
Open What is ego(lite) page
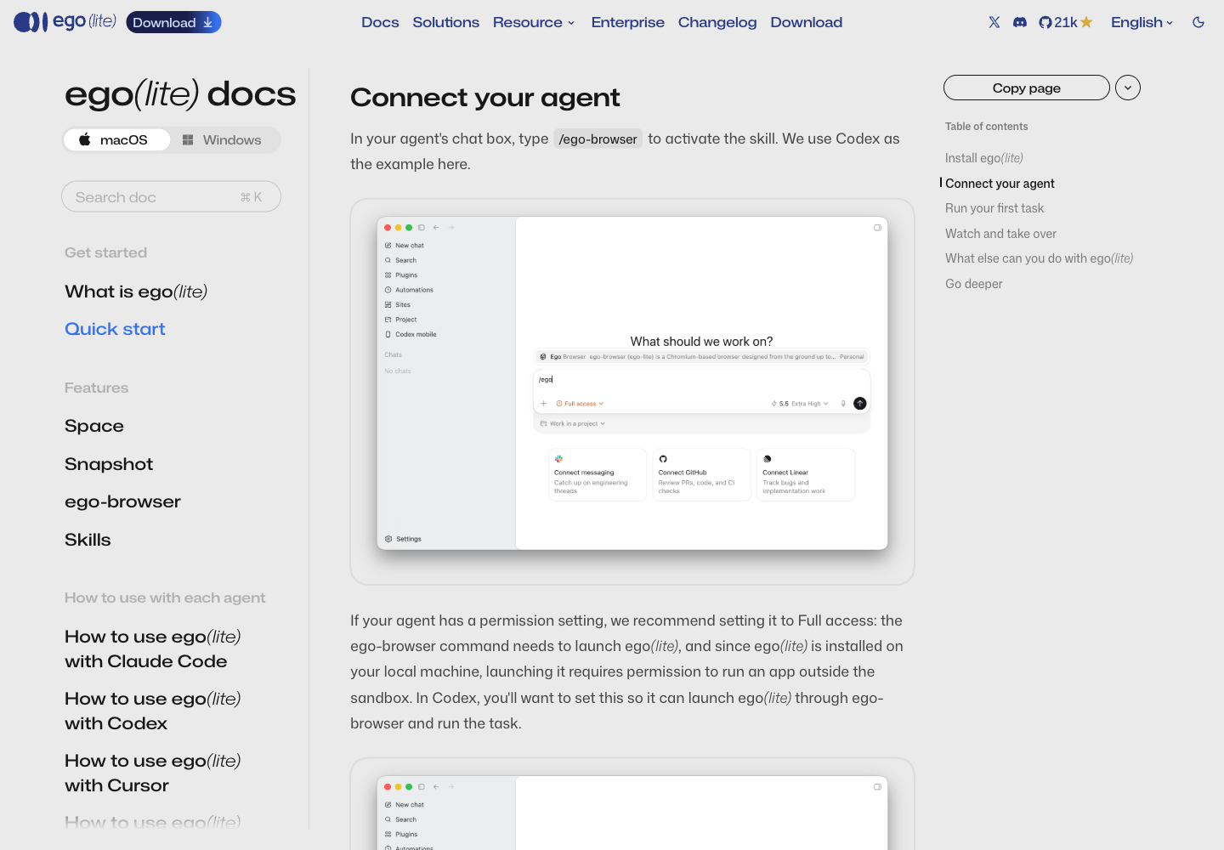point(136,292)
